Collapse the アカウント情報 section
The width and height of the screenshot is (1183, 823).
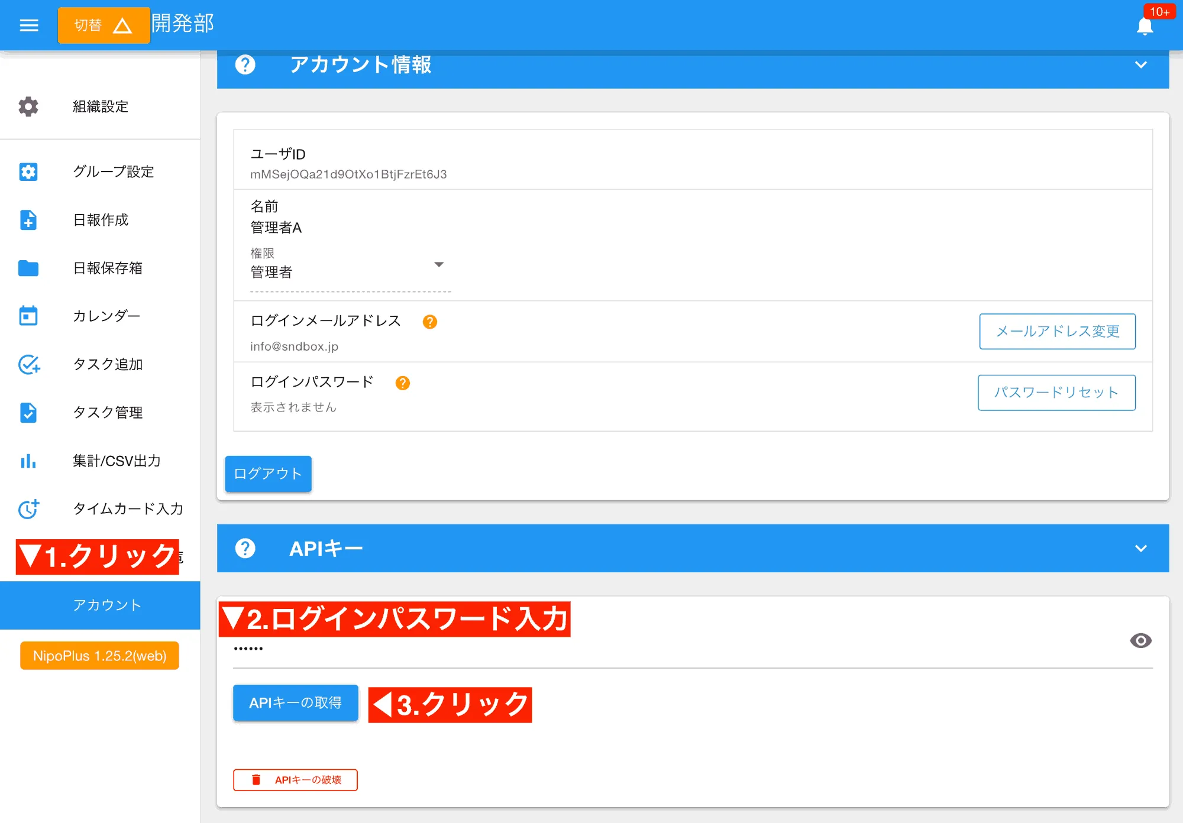coord(1142,66)
